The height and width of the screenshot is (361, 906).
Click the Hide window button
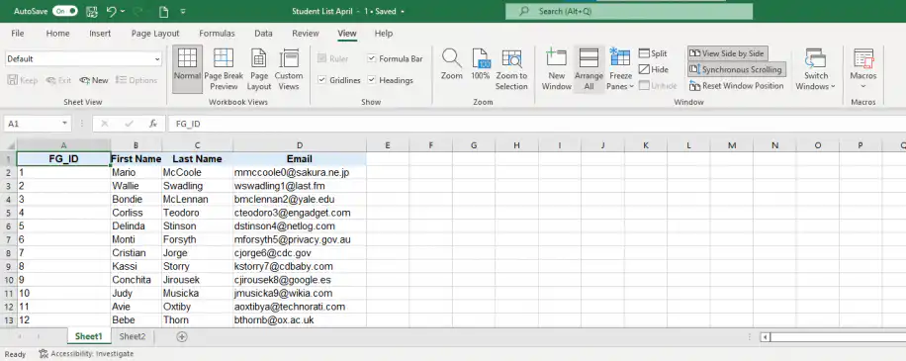tap(654, 69)
